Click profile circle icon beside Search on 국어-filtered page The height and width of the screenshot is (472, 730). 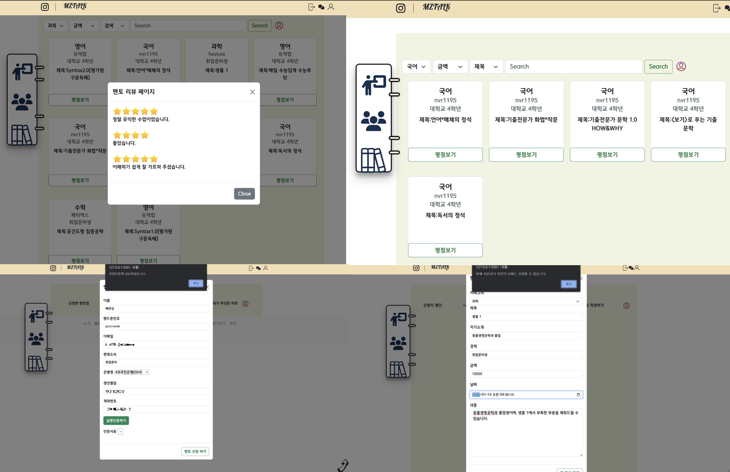point(681,67)
